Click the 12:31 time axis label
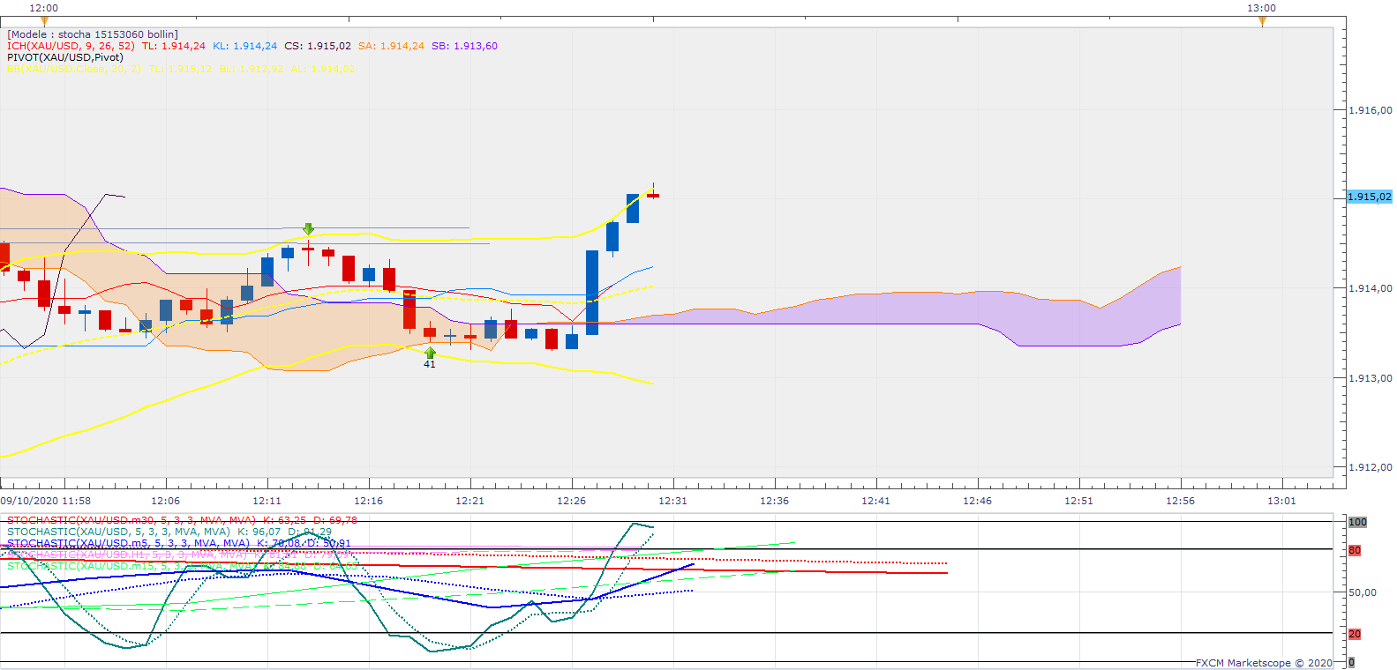Viewport: 1397px width, 670px height. coord(672,501)
